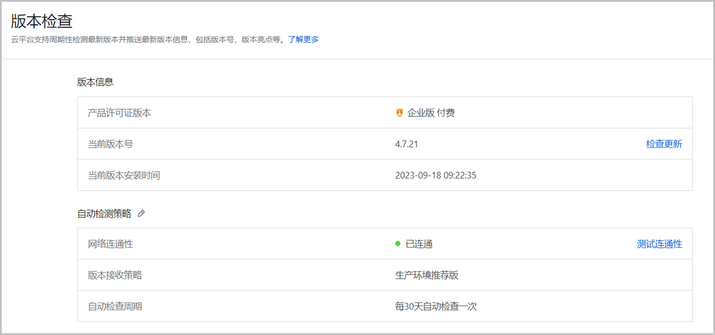Click the 每30天自动检查一次 period value

pos(436,306)
